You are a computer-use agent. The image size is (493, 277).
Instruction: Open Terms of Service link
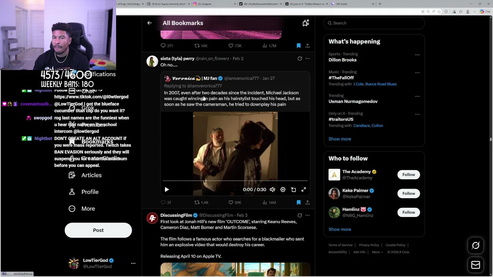(x=340, y=245)
